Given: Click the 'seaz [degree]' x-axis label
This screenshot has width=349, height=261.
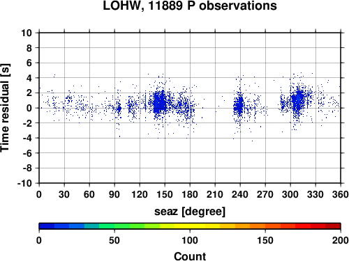Looking at the screenshot, I should (190, 212).
